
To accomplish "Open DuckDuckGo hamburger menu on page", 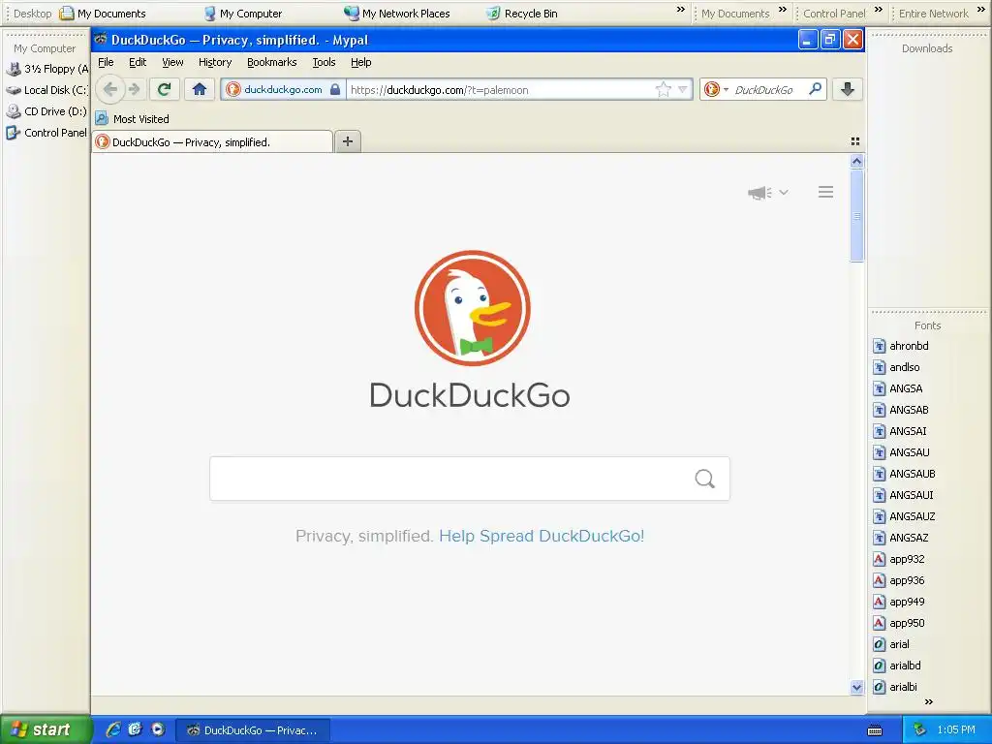I will pyautogui.click(x=825, y=192).
